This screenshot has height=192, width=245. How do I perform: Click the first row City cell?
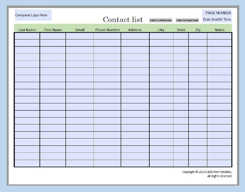[161, 36]
